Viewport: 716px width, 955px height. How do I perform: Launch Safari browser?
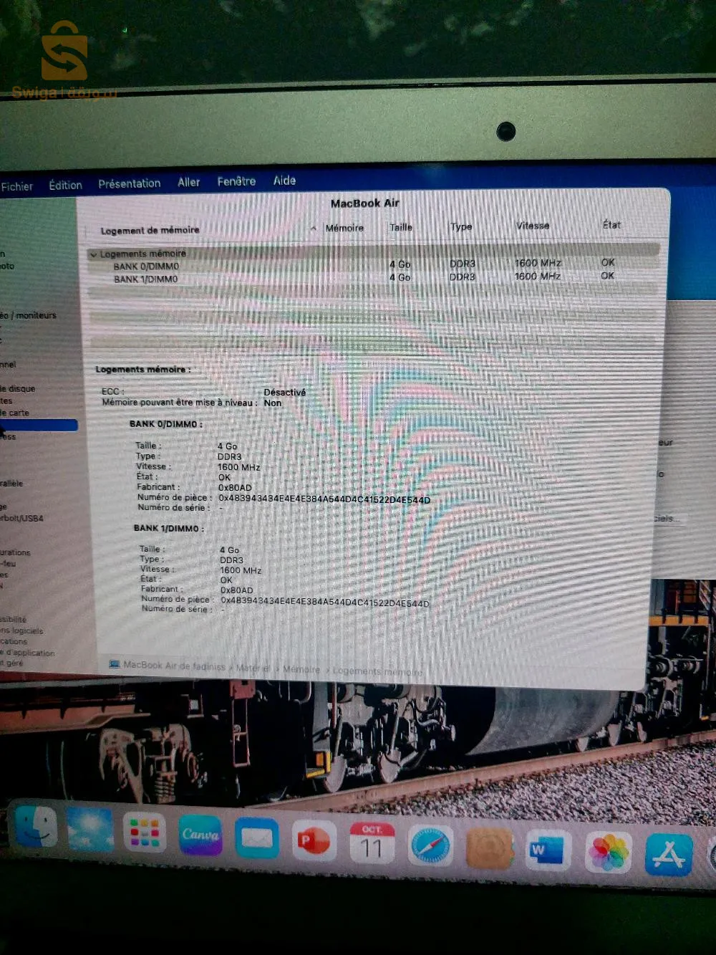[x=430, y=847]
